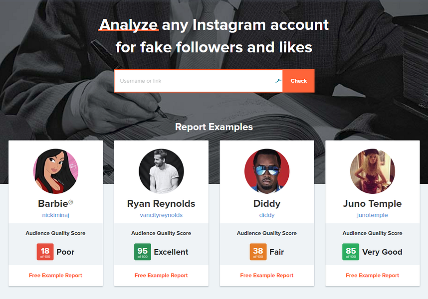View Free Example Report for Diddy
Image resolution: width=428 pixels, height=299 pixels.
(267, 275)
